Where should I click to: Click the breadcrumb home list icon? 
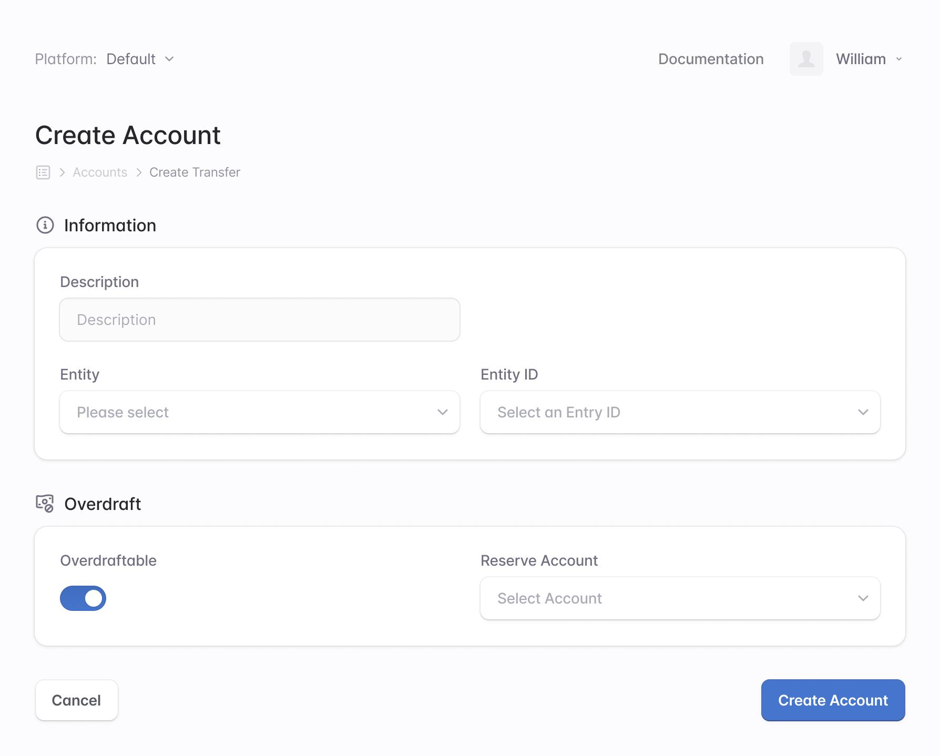click(x=43, y=172)
